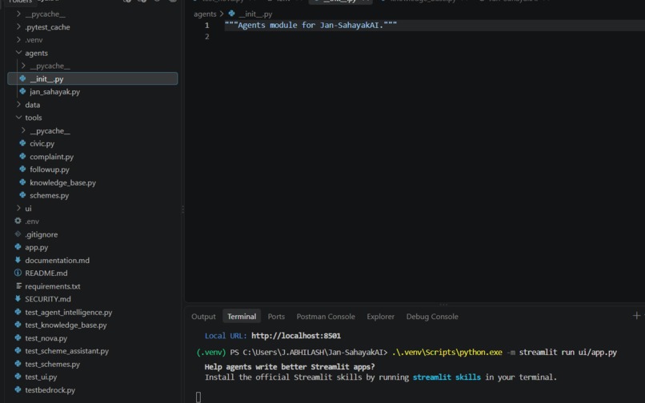Click the Python icon beside schemes.py
The height and width of the screenshot is (403, 645).
(22, 195)
